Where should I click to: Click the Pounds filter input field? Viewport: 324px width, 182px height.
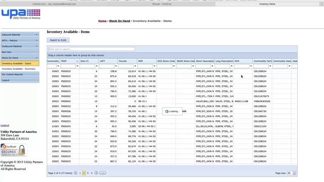coord(126,66)
